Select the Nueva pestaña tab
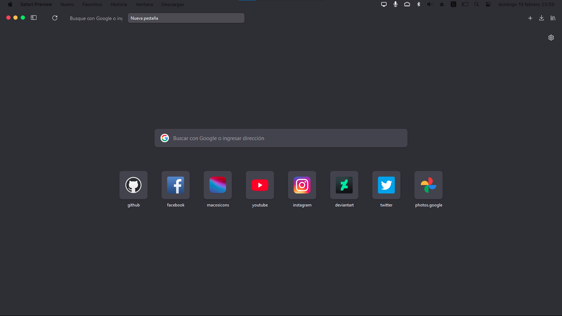The height and width of the screenshot is (316, 562). (x=186, y=18)
